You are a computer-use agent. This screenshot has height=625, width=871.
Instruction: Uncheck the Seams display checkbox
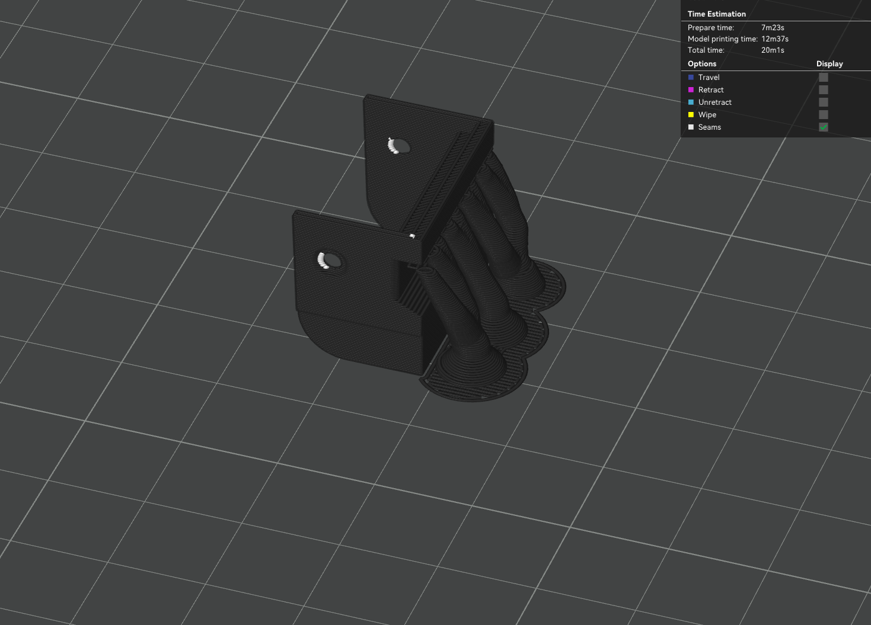[824, 127]
